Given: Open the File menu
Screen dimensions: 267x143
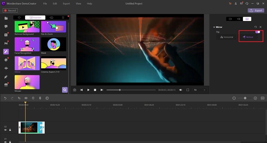Looking at the screenshot, I should (x=45, y=4).
